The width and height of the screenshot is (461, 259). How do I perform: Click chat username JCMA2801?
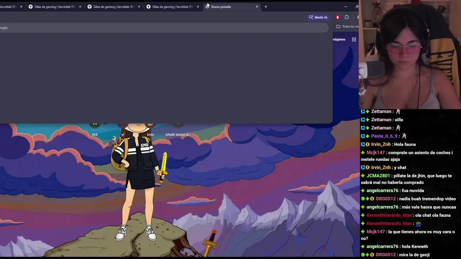point(378,176)
